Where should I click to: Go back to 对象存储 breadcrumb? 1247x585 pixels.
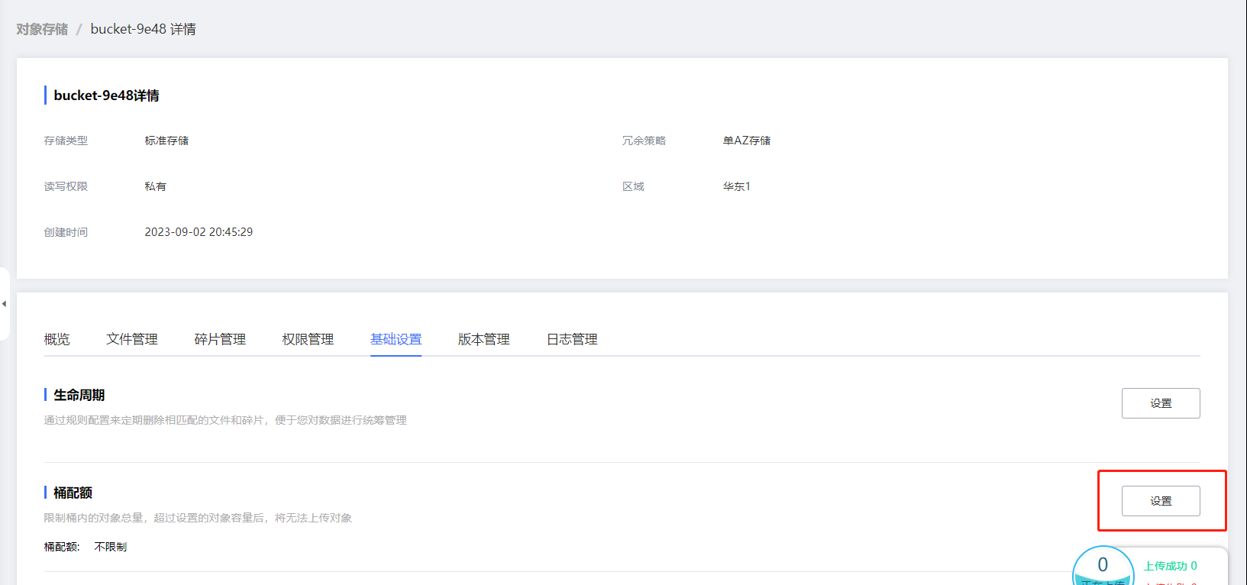point(42,29)
